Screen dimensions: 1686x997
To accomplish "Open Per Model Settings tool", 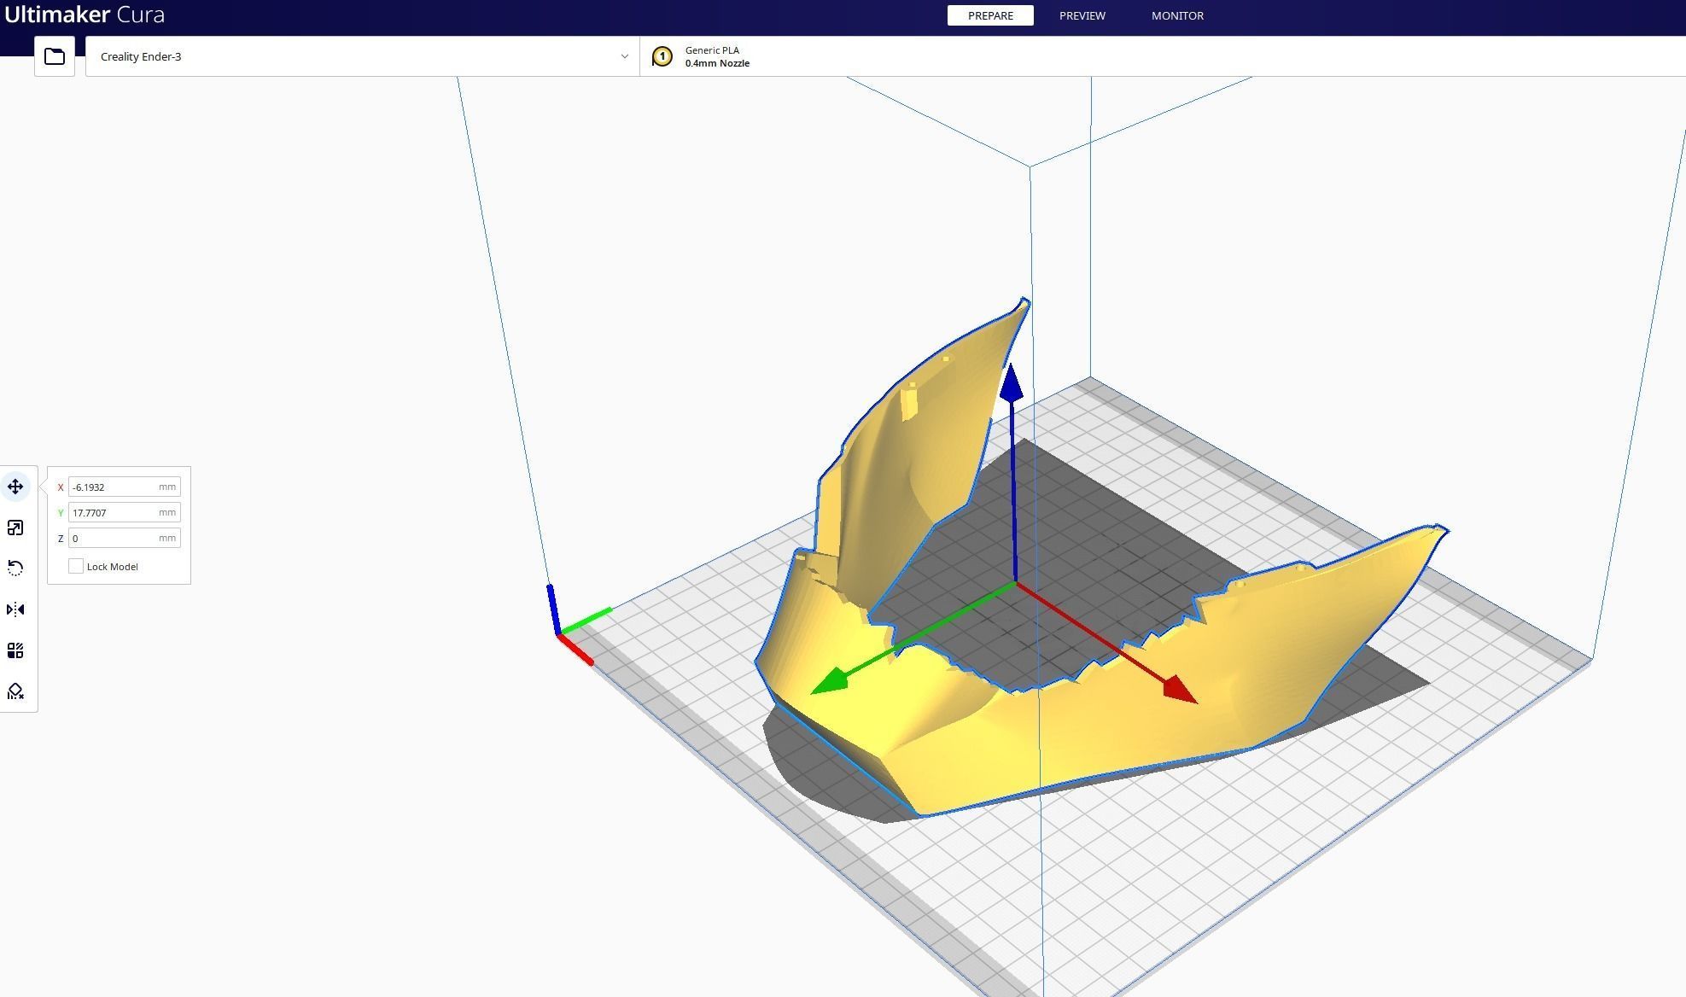I will click(15, 650).
